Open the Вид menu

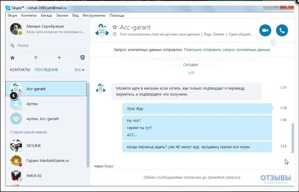coord(75,15)
